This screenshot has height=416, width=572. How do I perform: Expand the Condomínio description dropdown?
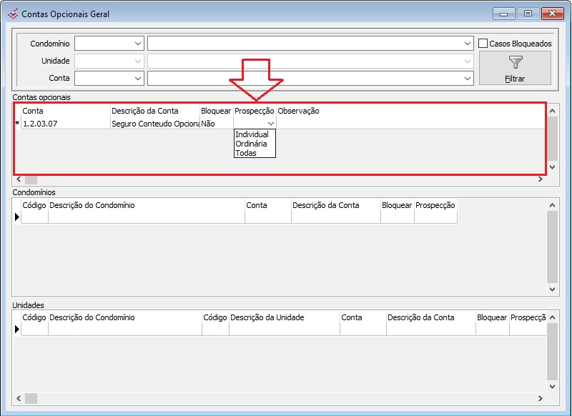pos(468,44)
